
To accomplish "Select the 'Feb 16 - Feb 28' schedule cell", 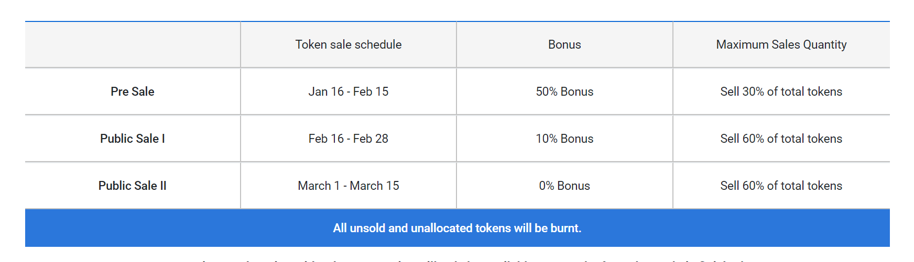I will [349, 139].
